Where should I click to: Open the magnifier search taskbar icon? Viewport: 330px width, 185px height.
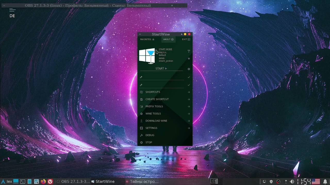pos(36,181)
